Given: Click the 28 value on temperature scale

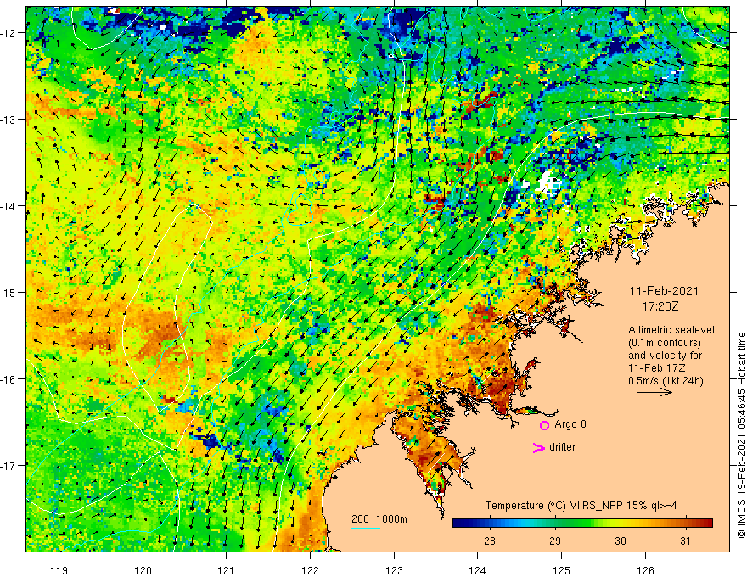Looking at the screenshot, I should click(x=489, y=541).
